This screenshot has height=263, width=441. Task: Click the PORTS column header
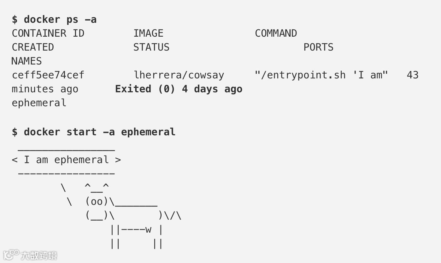[318, 47]
